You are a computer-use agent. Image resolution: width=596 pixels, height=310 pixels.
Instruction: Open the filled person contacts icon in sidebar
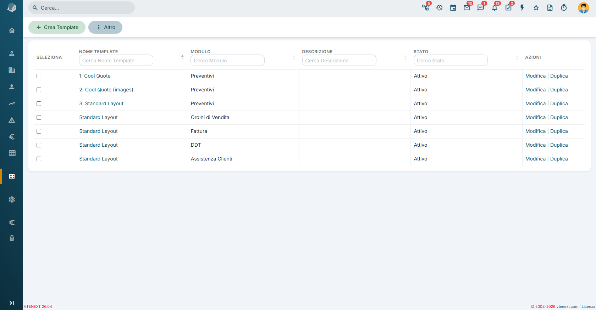point(12,87)
